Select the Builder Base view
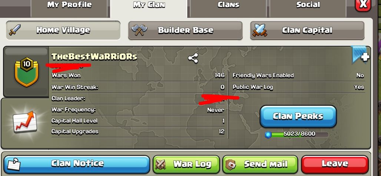 point(185,30)
